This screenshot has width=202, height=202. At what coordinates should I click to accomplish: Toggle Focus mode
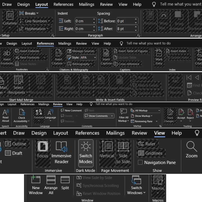[x=43, y=153]
